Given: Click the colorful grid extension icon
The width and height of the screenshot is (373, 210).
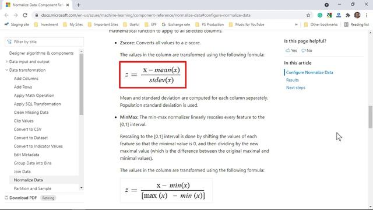Looking at the screenshot, I should [x=329, y=15].
